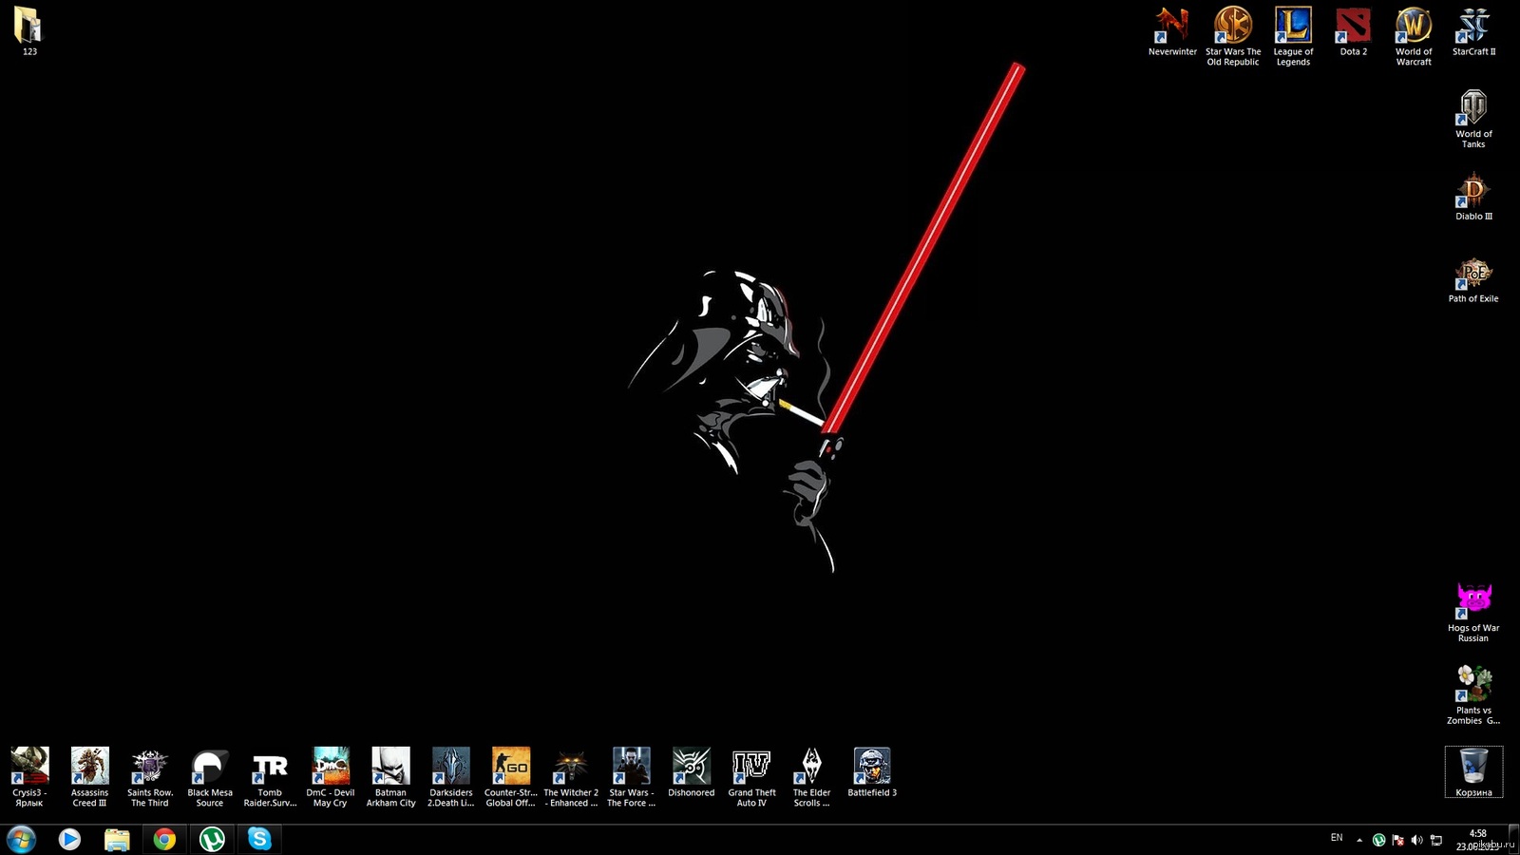Open the volume speaker control in tray
This screenshot has width=1520, height=855.
coord(1416,840)
